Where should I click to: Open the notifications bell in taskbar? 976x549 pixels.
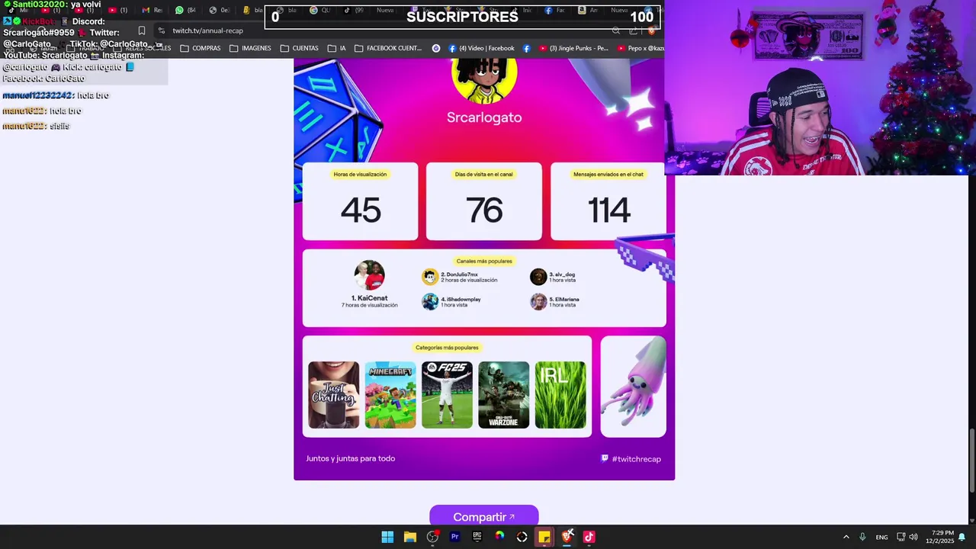[x=962, y=537]
